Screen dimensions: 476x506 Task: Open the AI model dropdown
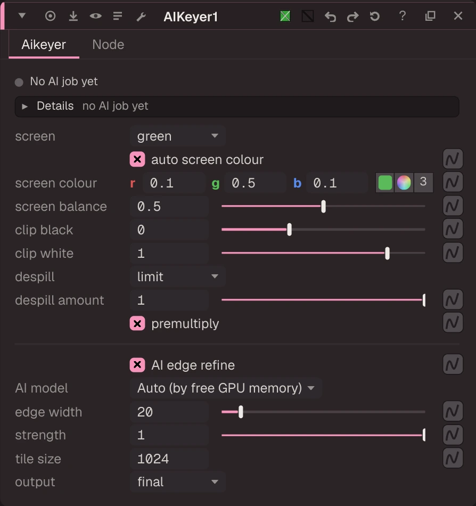[x=226, y=388]
